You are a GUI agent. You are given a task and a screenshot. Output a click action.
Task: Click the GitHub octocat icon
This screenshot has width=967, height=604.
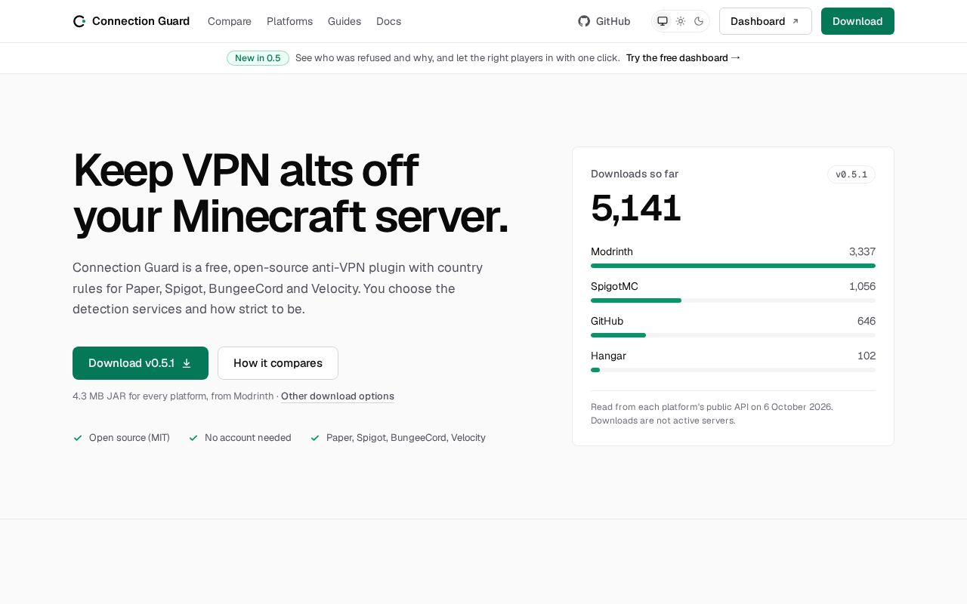[x=584, y=21]
